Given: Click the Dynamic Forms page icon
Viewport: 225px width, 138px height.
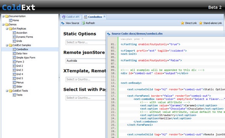Looking at the screenshot, I should tap(14, 37).
